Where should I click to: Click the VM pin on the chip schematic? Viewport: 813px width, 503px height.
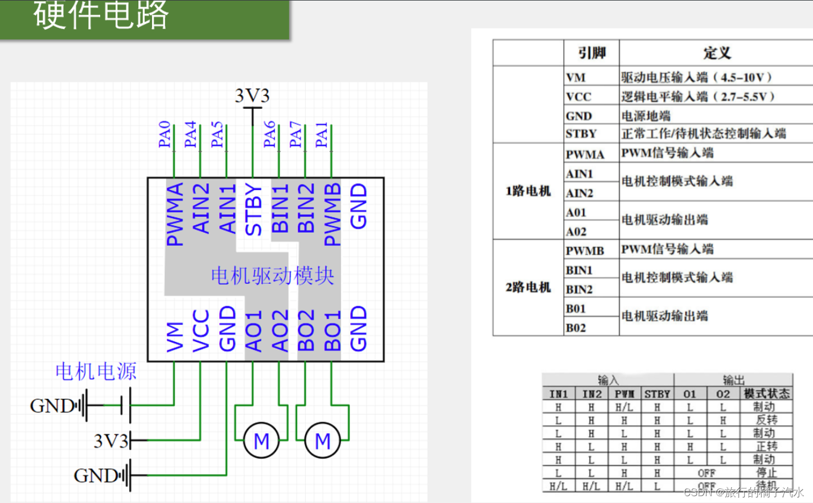click(x=174, y=337)
